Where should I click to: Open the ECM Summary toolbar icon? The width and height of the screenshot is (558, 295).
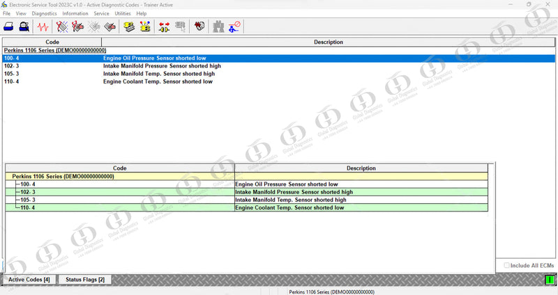[x=129, y=26]
